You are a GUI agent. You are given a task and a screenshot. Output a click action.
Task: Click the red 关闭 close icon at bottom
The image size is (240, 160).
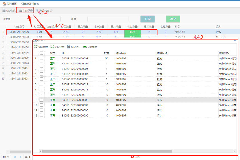(x=132, y=157)
